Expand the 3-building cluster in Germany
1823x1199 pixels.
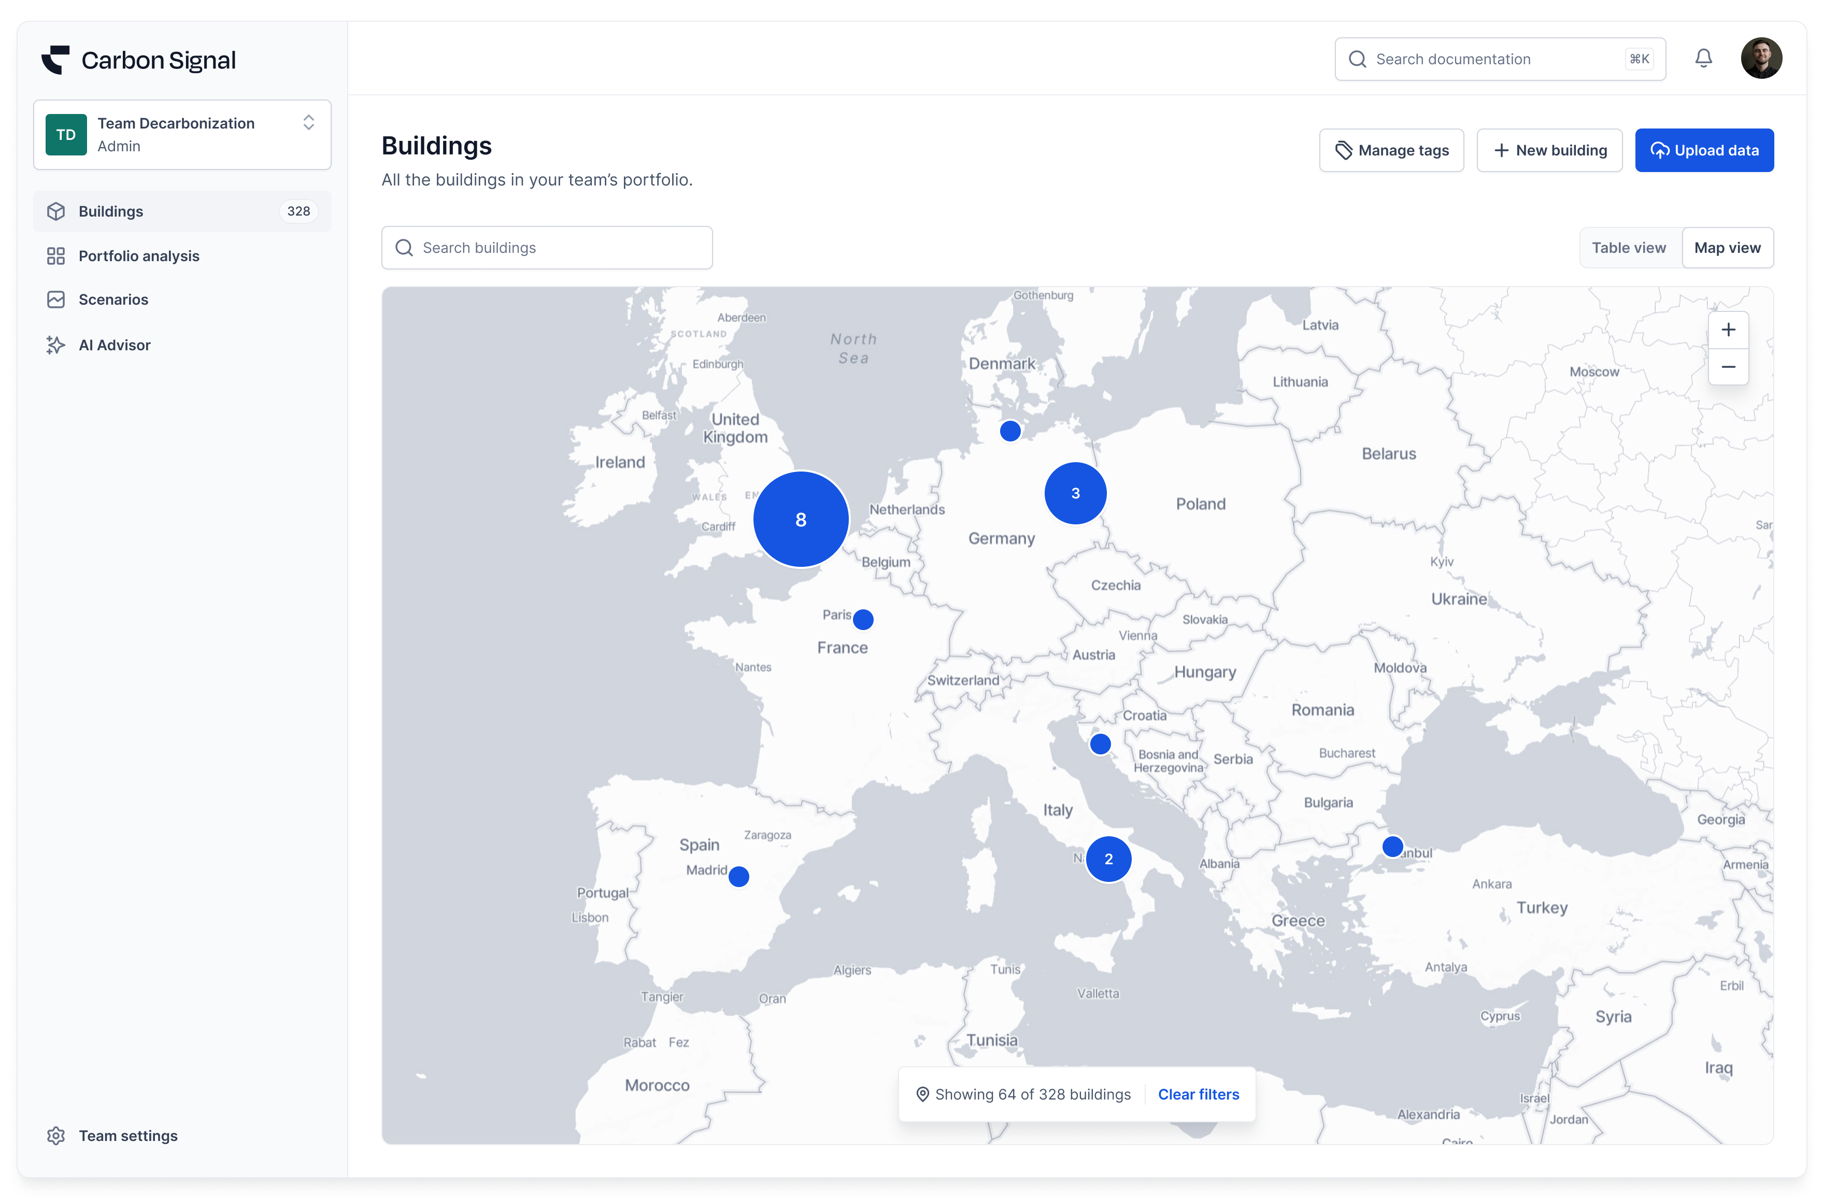pos(1075,493)
